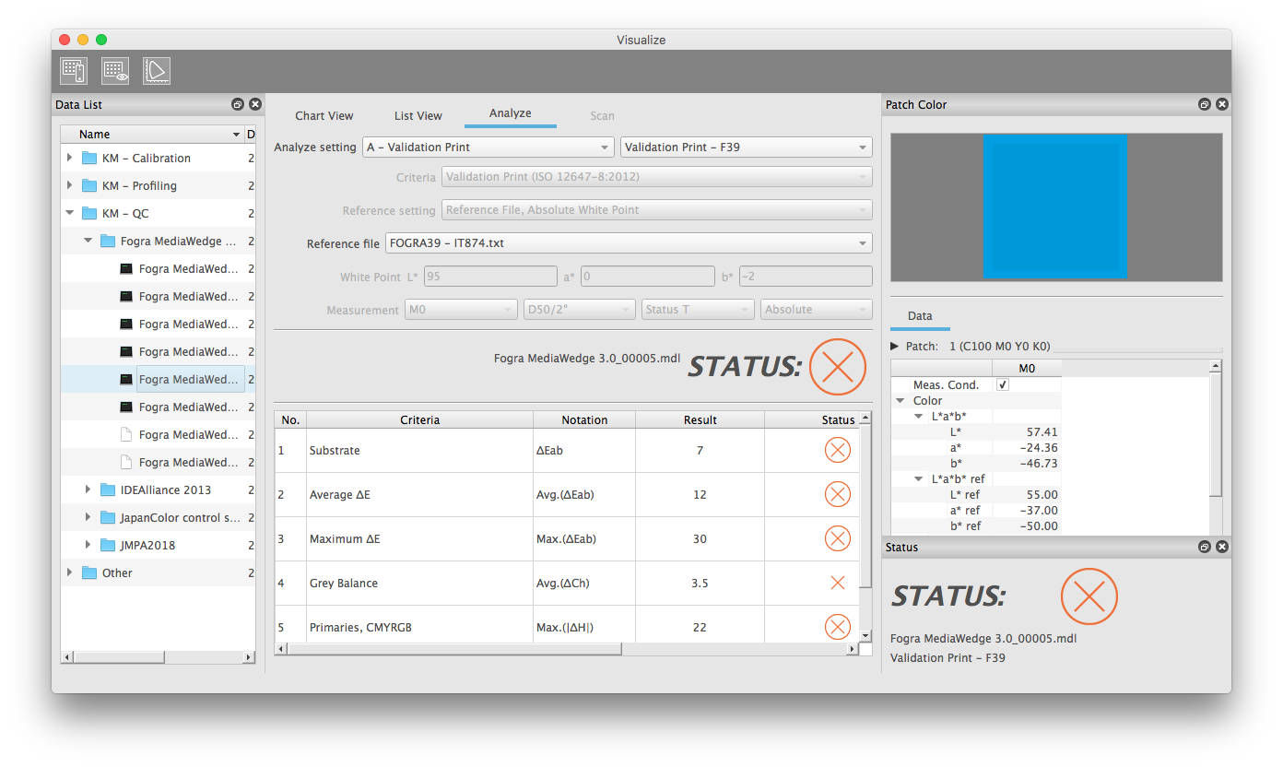1283x767 pixels.
Task: Expand the Patch disclosure triangle
Action: tap(895, 347)
